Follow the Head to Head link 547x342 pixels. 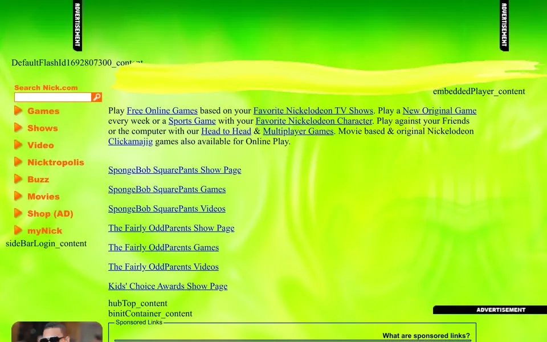point(226,131)
